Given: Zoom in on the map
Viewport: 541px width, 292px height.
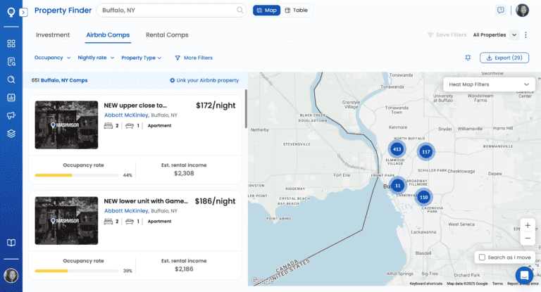Looking at the screenshot, I should click(x=528, y=225).
